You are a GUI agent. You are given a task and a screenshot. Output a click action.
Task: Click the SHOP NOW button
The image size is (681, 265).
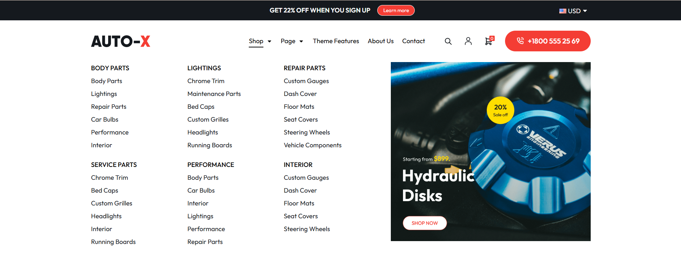[425, 223]
